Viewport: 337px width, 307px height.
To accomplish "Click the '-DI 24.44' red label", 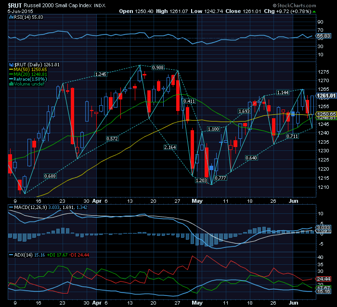I will pyautogui.click(x=79, y=255).
